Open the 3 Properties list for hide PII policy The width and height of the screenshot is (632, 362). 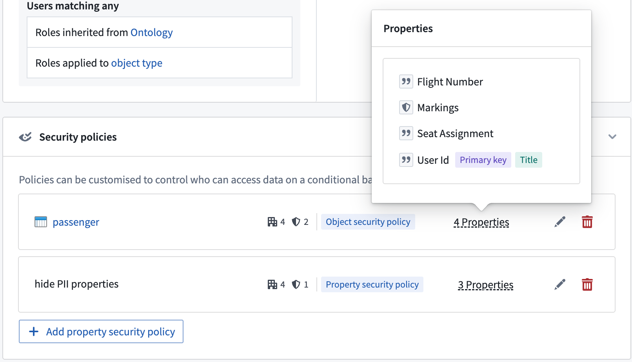(485, 284)
